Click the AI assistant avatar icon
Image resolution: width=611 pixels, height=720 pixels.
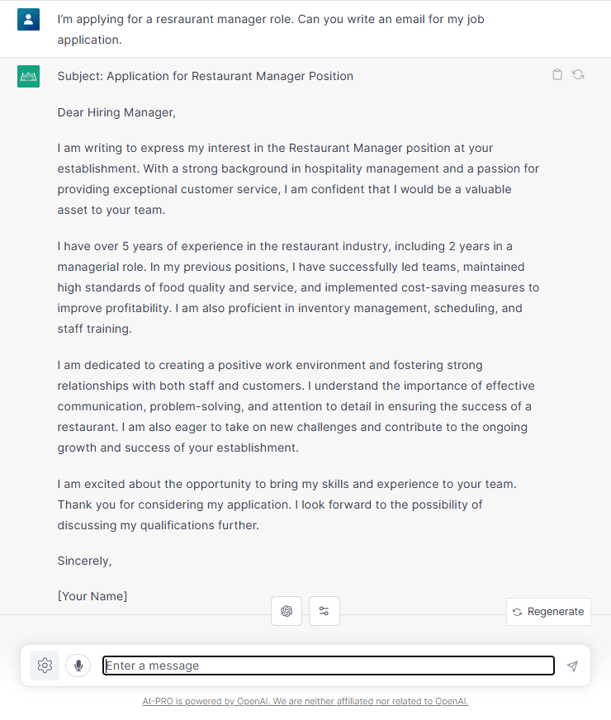pos(28,75)
